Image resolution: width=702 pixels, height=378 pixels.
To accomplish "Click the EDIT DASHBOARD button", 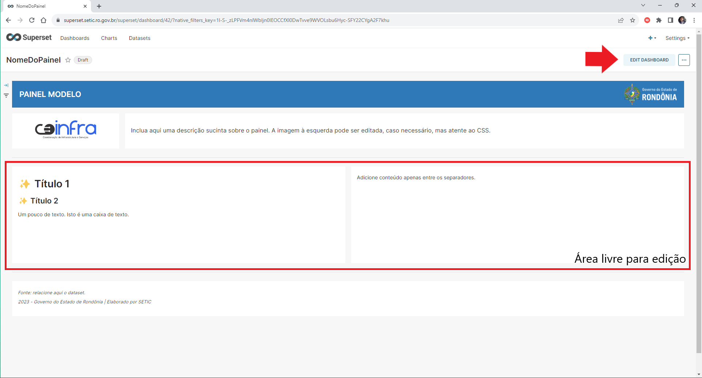I will (649, 60).
